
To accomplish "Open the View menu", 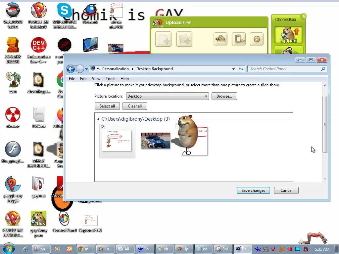I will click(x=96, y=79).
